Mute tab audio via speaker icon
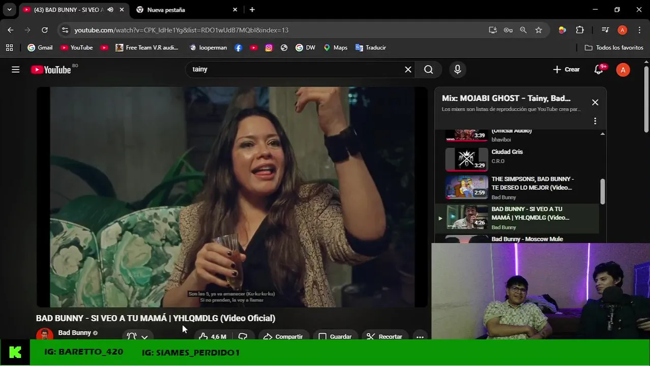 [x=110, y=10]
